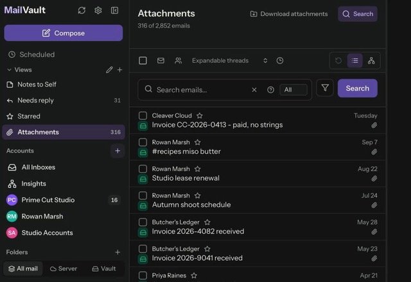Add an account with the plus button
Screen dimensions: 411x282
coord(118,151)
